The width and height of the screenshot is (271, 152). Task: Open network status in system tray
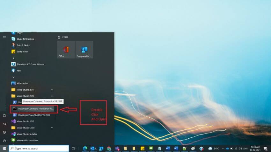[x=236, y=149]
